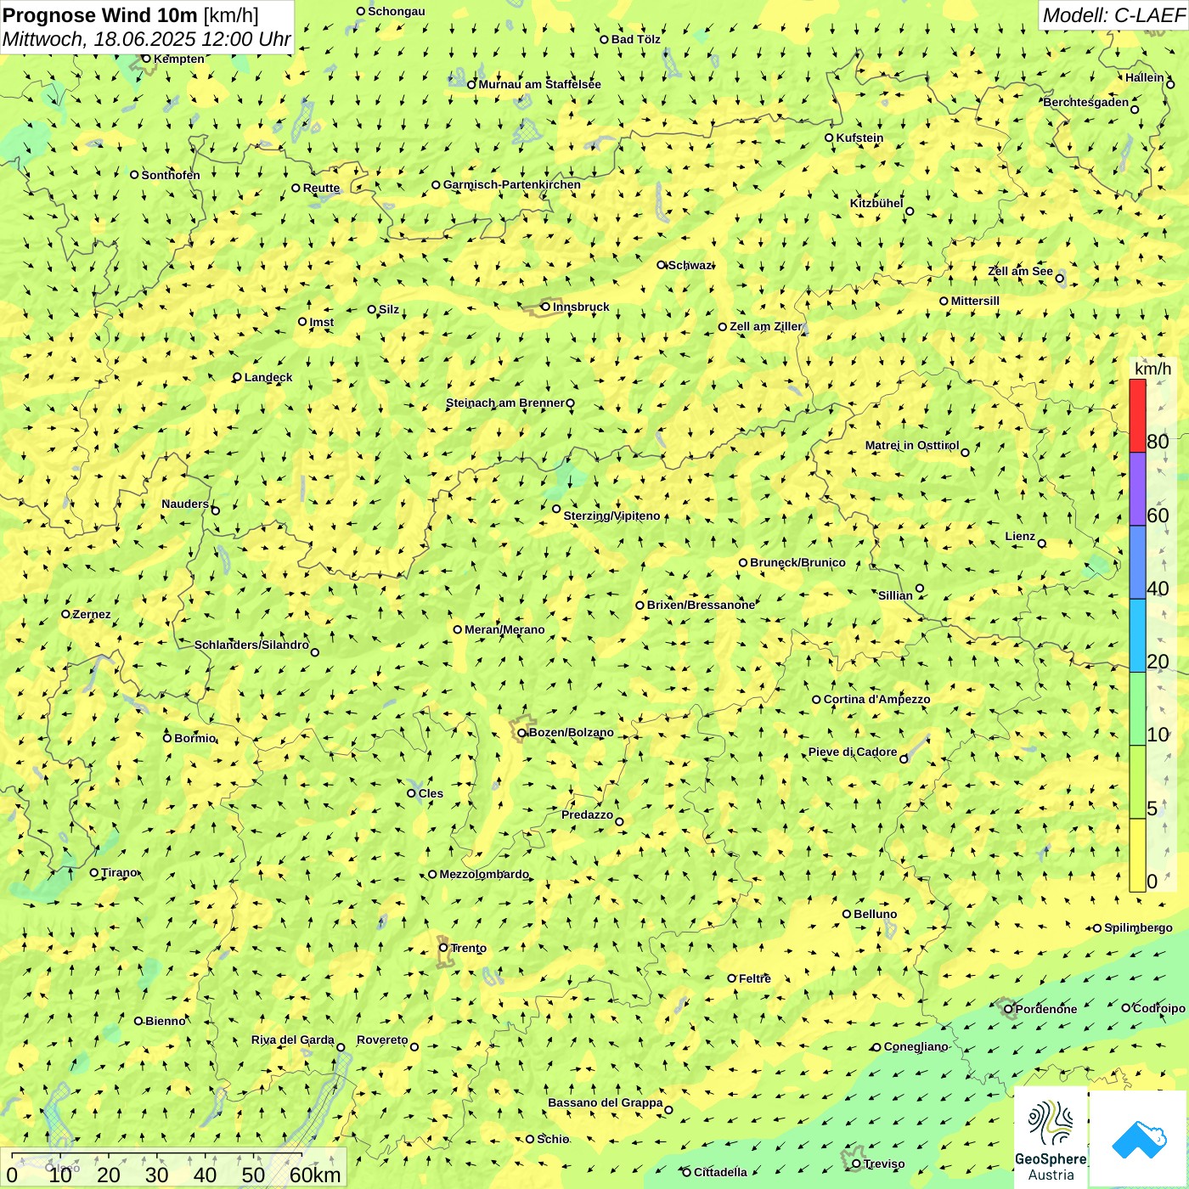Screen dimensions: 1189x1189
Task: Click the 'Schongau' label
Action: (397, 11)
